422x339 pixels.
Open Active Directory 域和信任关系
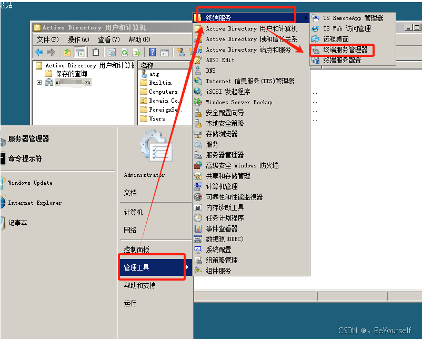coord(252,39)
